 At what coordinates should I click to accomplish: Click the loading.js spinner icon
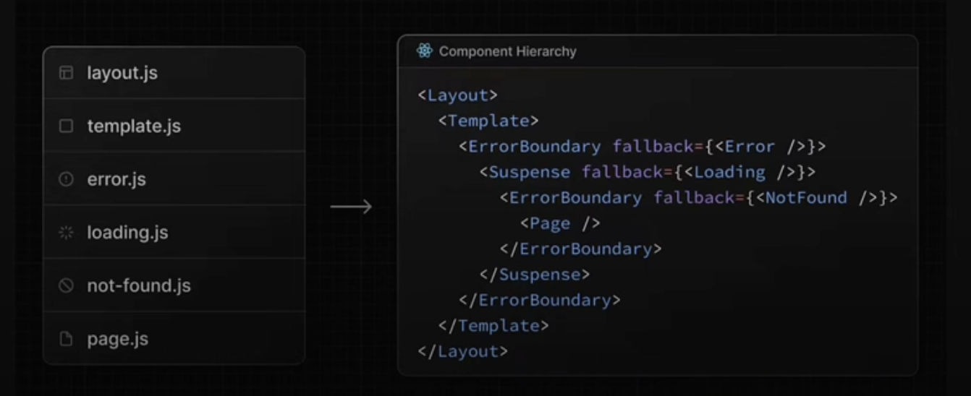coord(66,233)
